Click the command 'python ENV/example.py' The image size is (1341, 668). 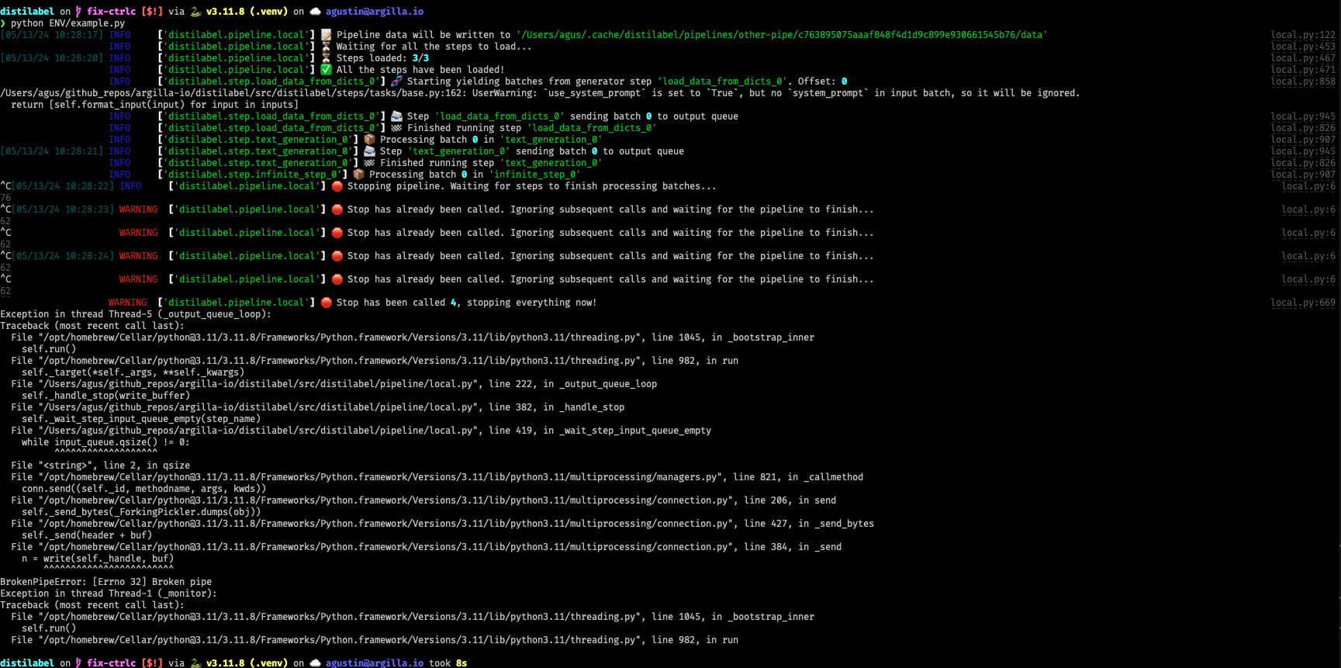[x=67, y=23]
